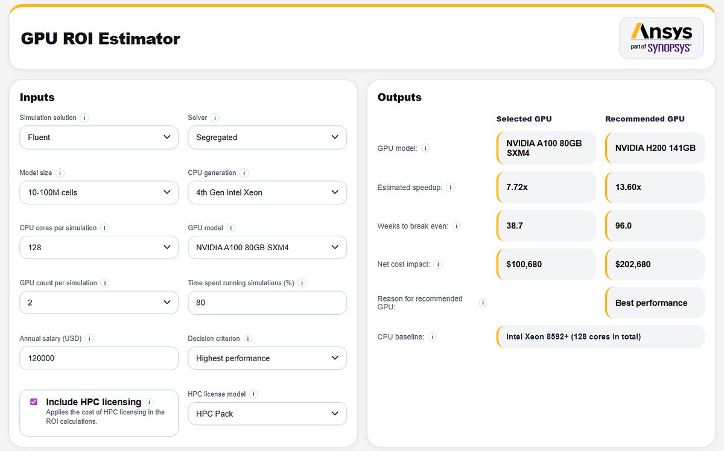The width and height of the screenshot is (724, 451).
Task: Open the CPU generation dropdown showing 4th Gen Intel Xeon
Action: (267, 192)
